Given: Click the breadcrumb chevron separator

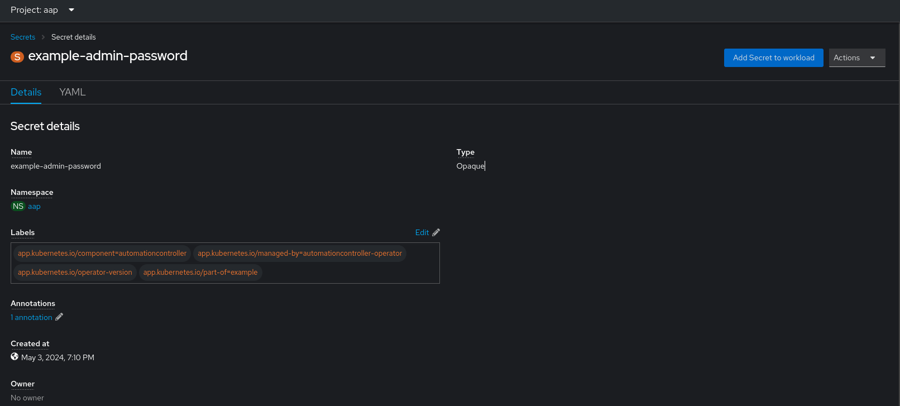Looking at the screenshot, I should (43, 37).
